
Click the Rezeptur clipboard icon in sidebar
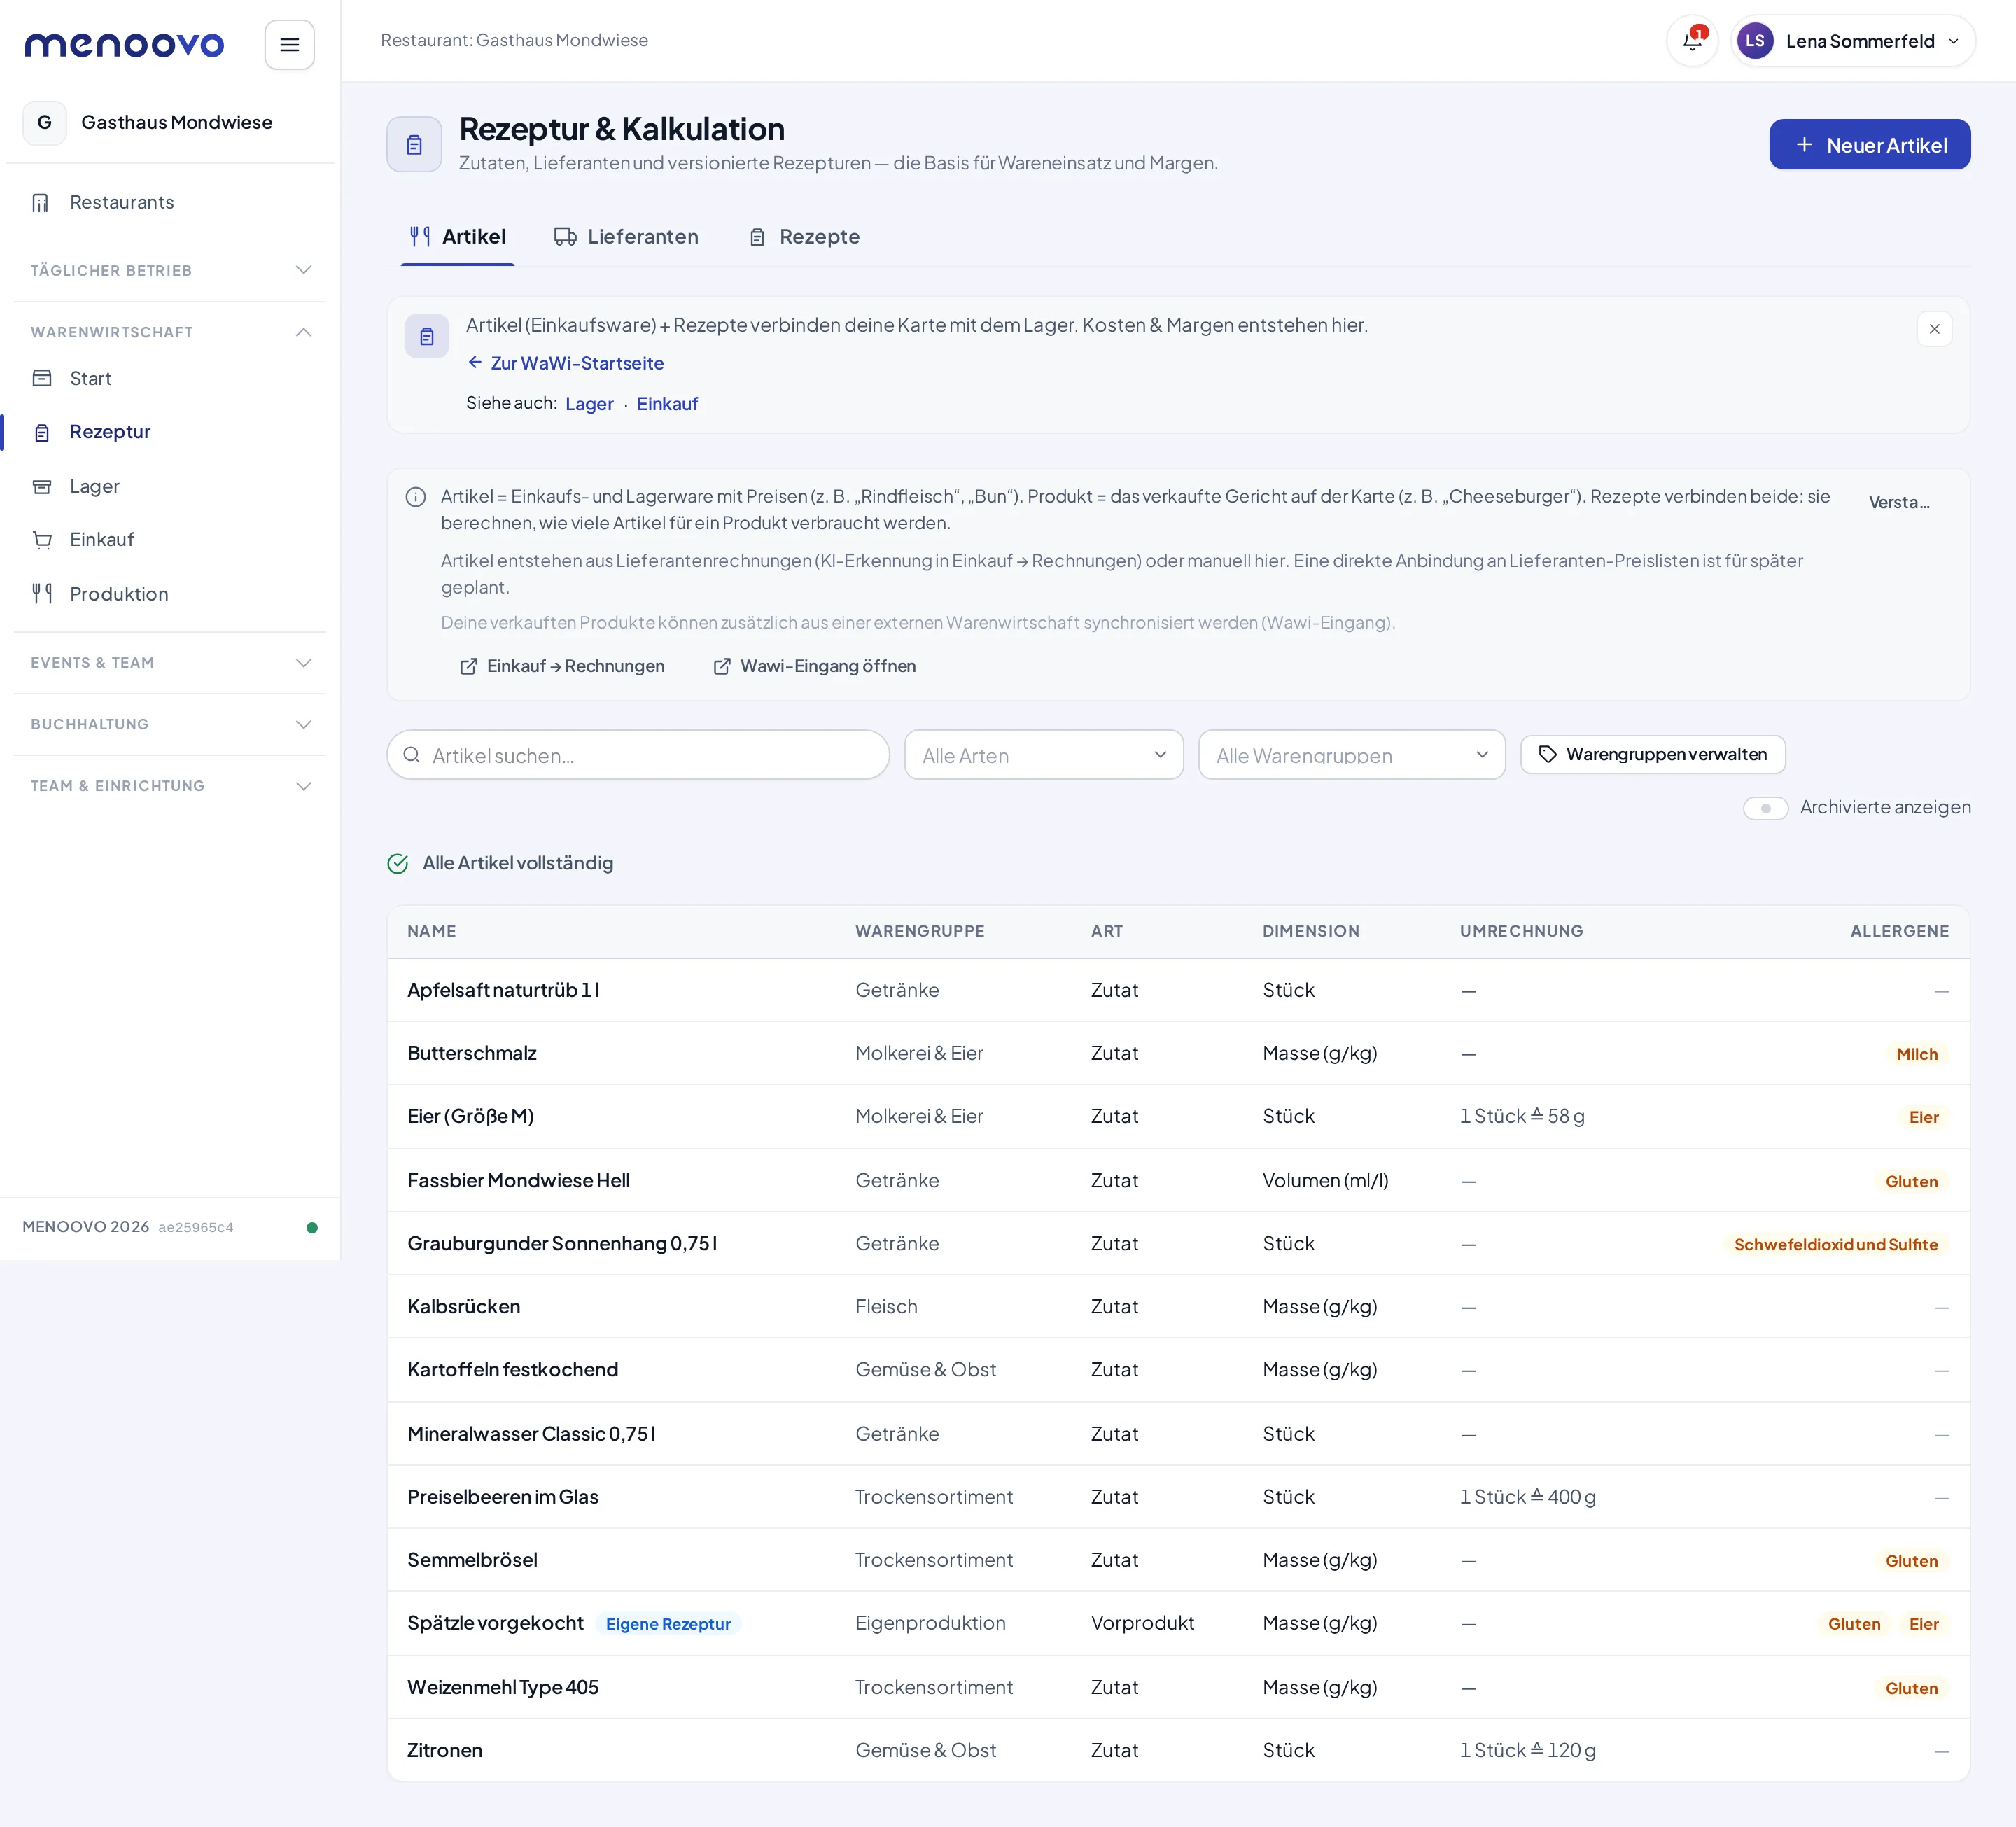(x=42, y=432)
